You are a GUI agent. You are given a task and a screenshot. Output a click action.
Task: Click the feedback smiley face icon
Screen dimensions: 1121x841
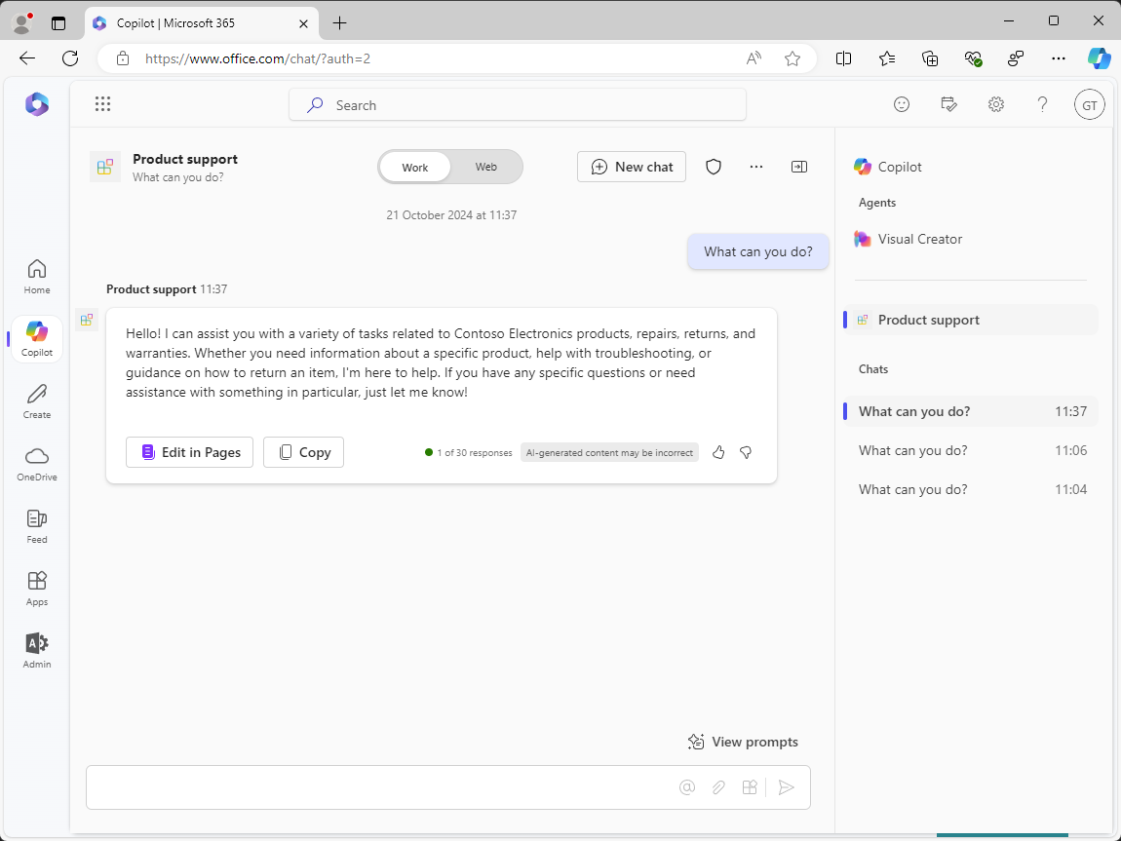coord(902,104)
